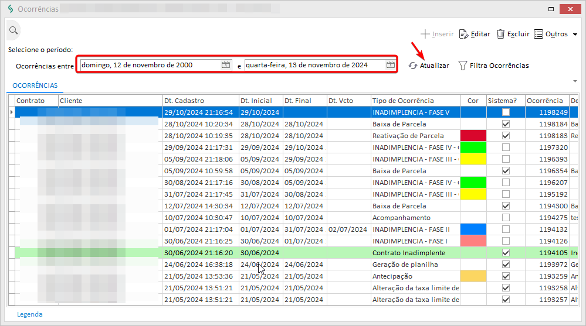
Task: Switch to the OCORRÊNCIAS tab
Action: 35,85
